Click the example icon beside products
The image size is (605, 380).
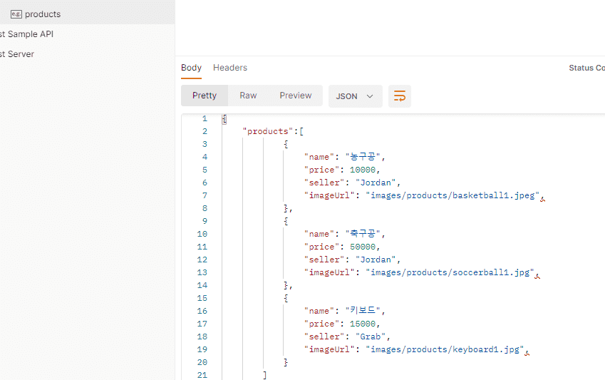coord(16,14)
